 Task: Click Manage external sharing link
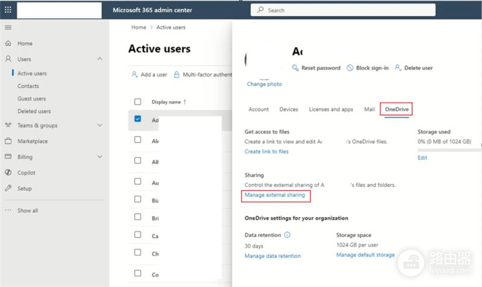[275, 195]
